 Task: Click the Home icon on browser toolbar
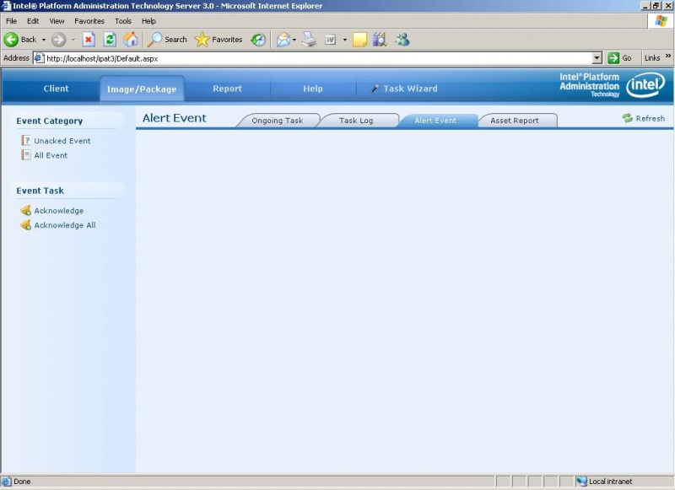click(x=131, y=39)
